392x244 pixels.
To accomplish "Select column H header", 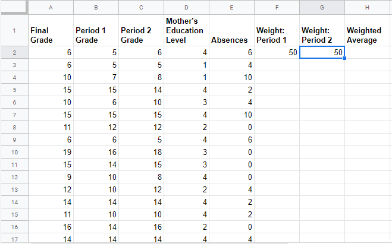I will [367, 8].
